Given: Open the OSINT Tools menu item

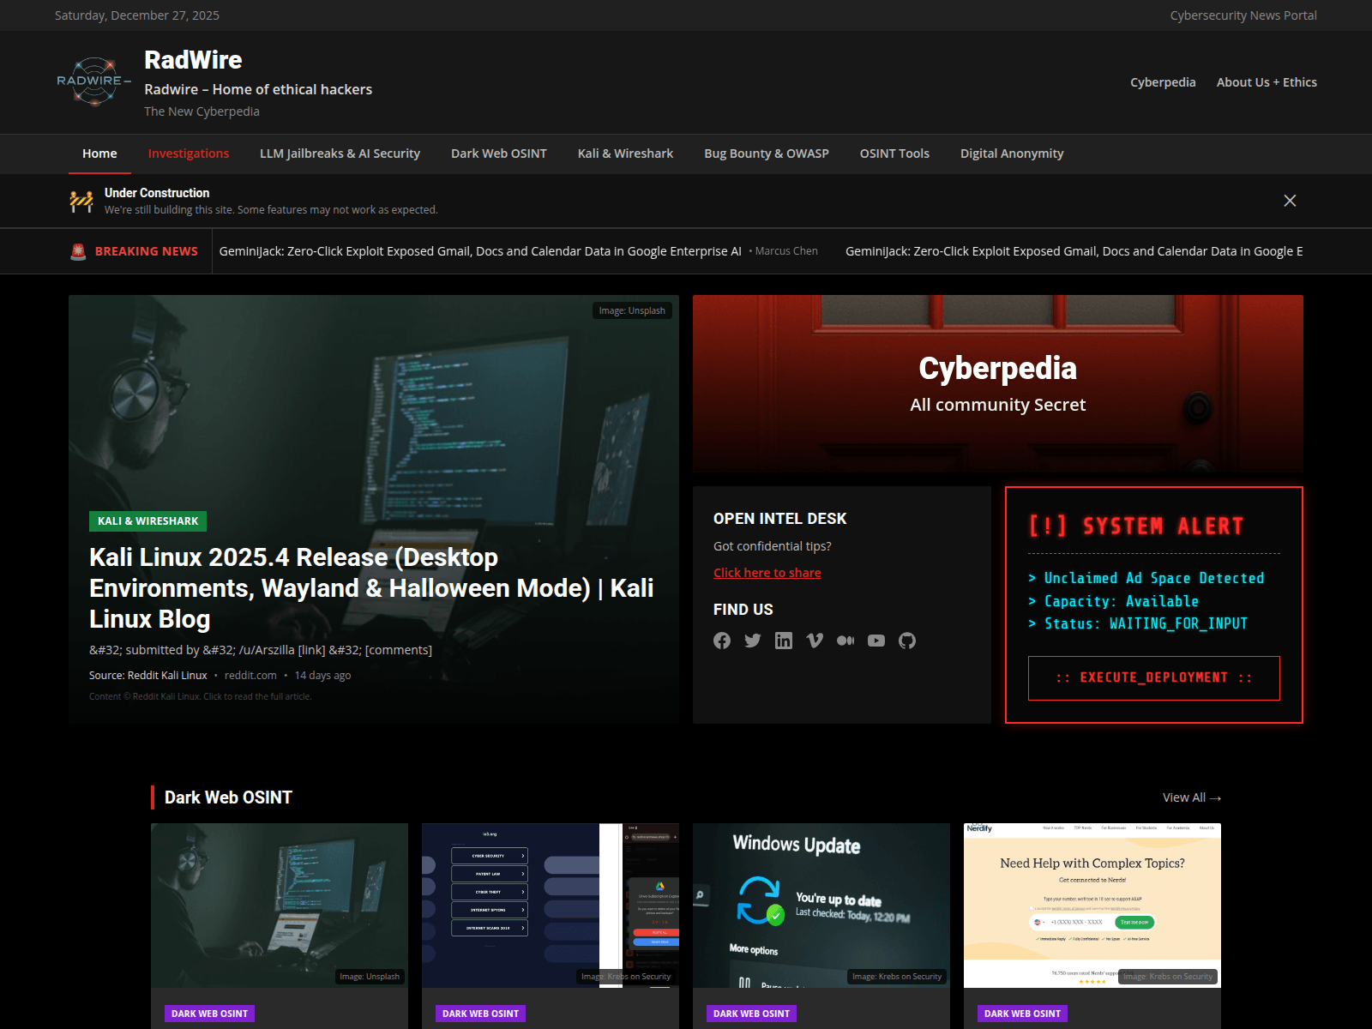Looking at the screenshot, I should [894, 153].
